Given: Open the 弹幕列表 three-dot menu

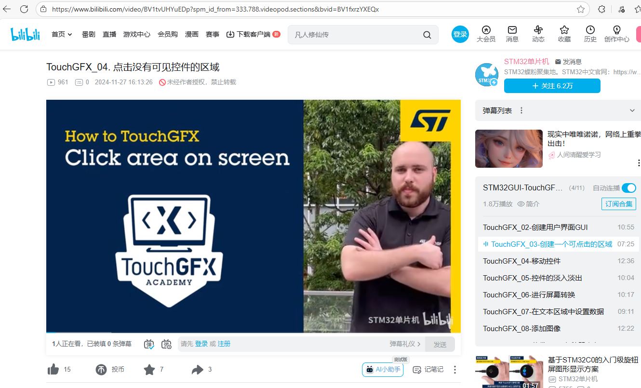Looking at the screenshot, I should tap(521, 111).
